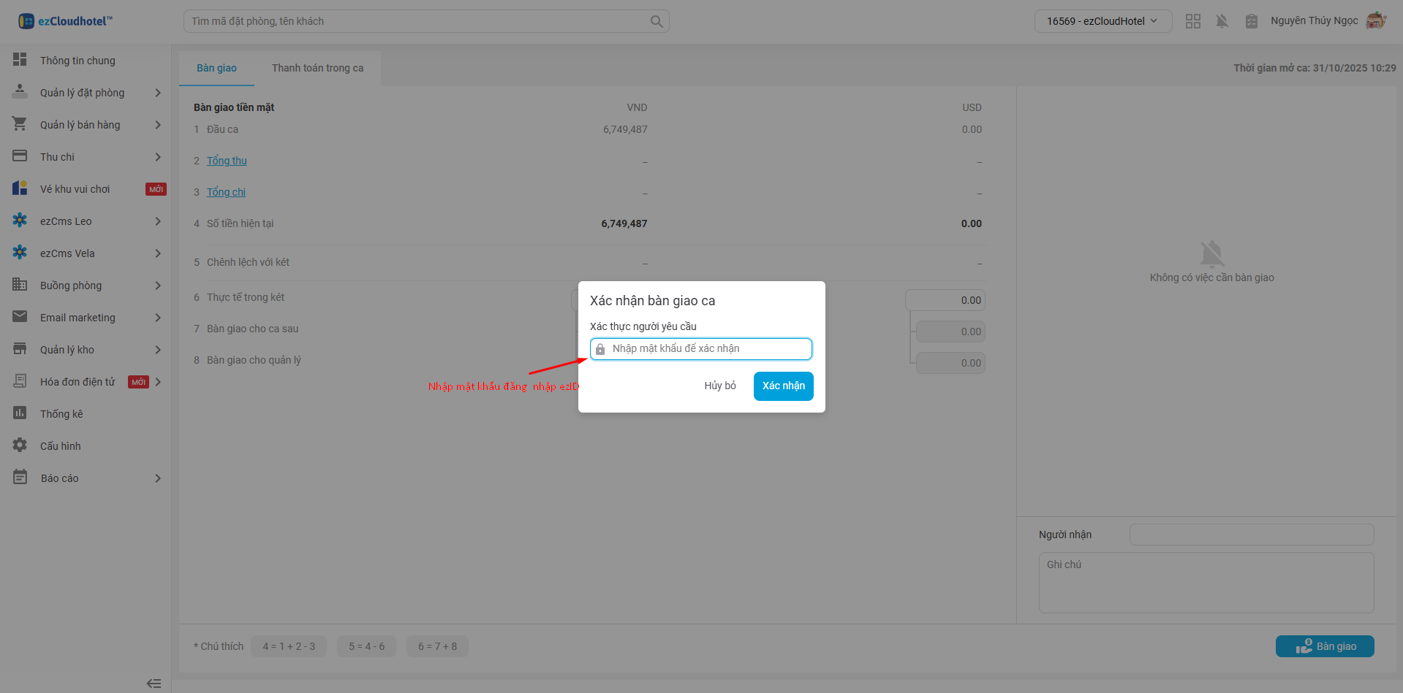
Task: Expand Quản lý đặt phòng menu
Action: click(x=158, y=93)
